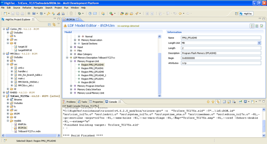Click the Attributes field rx!p
This screenshot has width=267, height=144.
click(x=221, y=63)
